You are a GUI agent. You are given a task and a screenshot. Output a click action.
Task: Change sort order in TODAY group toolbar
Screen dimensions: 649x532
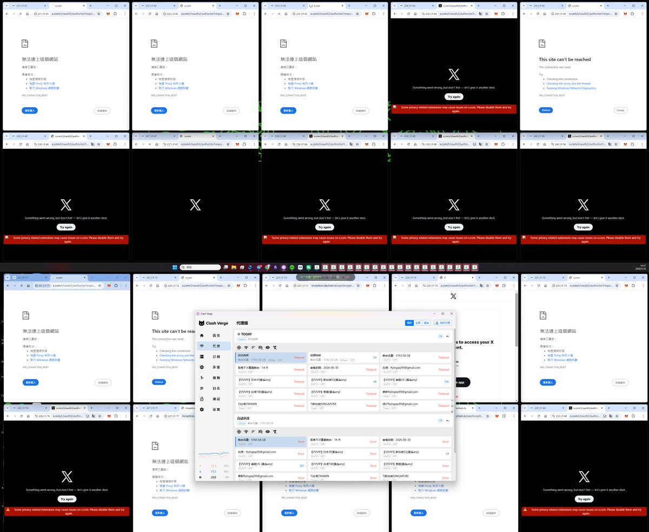[253, 347]
